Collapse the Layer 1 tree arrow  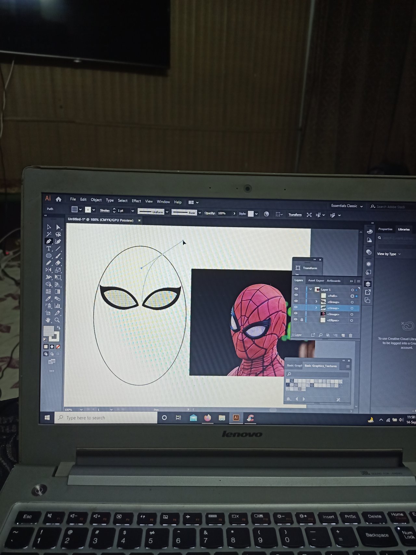(x=311, y=289)
